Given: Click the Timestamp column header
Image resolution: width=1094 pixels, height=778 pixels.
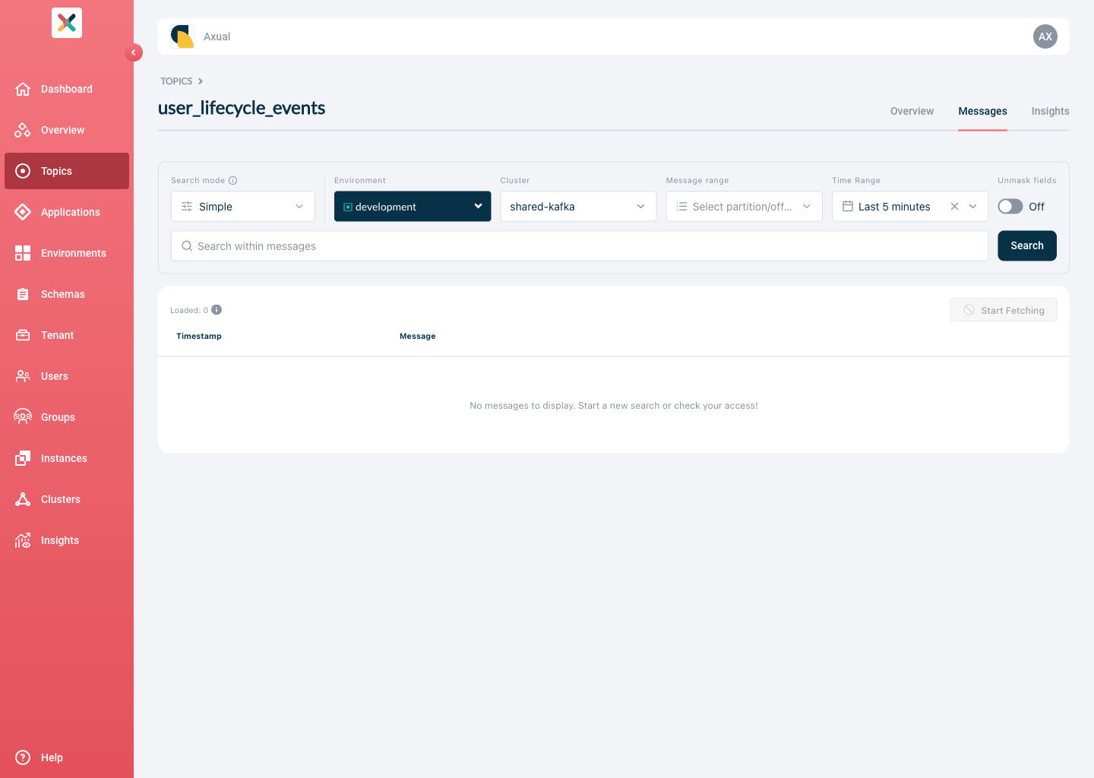Looking at the screenshot, I should [x=199, y=336].
